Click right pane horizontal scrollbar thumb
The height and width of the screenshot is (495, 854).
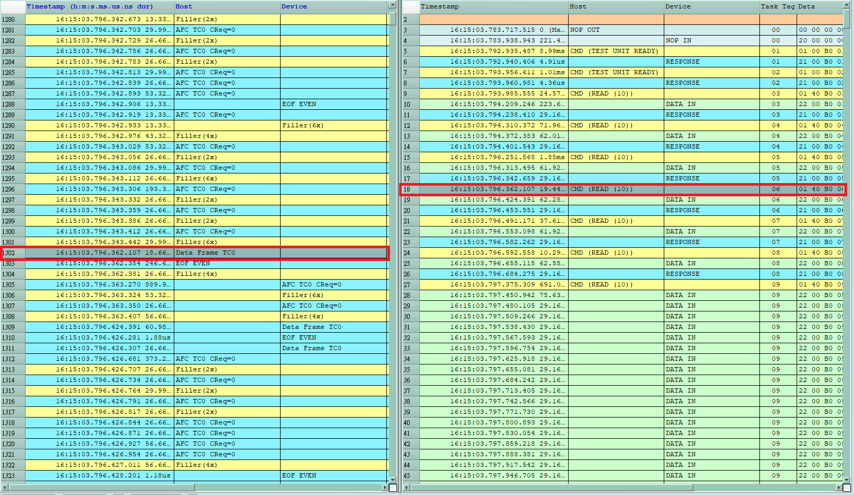tap(552, 487)
